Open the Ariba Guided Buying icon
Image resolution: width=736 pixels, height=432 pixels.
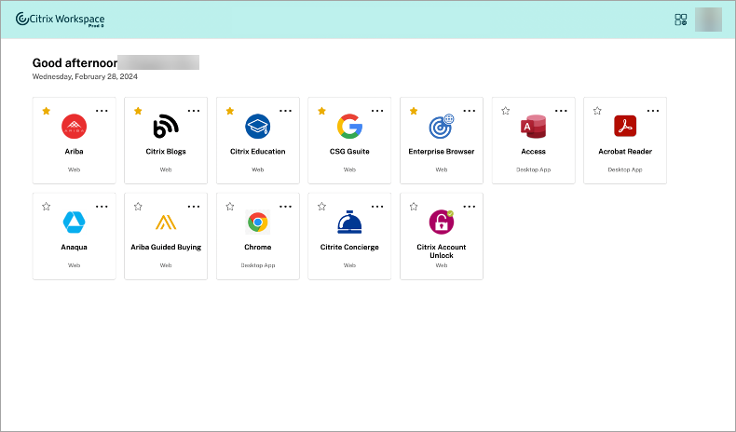(x=166, y=222)
